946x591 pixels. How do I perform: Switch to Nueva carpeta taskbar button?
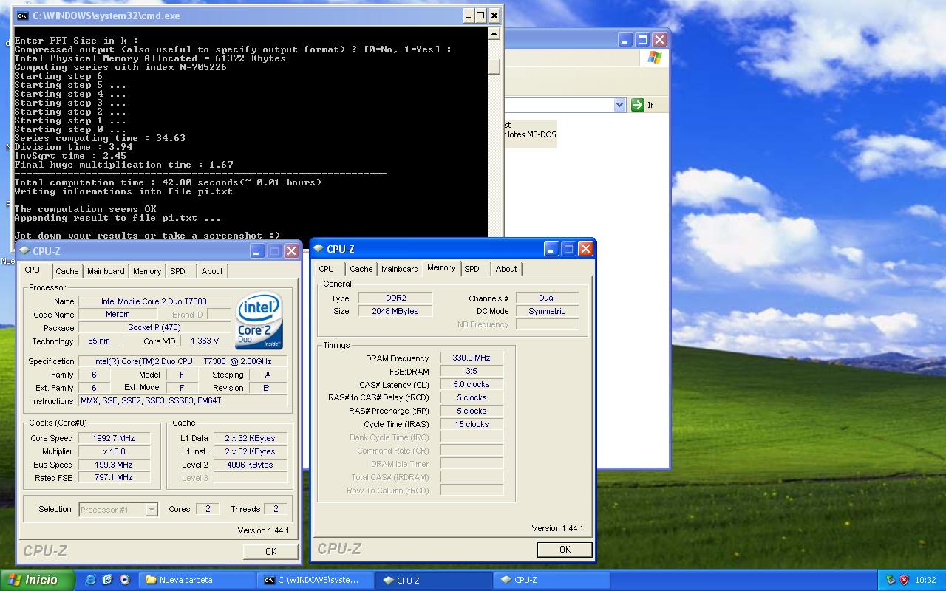coord(197,580)
